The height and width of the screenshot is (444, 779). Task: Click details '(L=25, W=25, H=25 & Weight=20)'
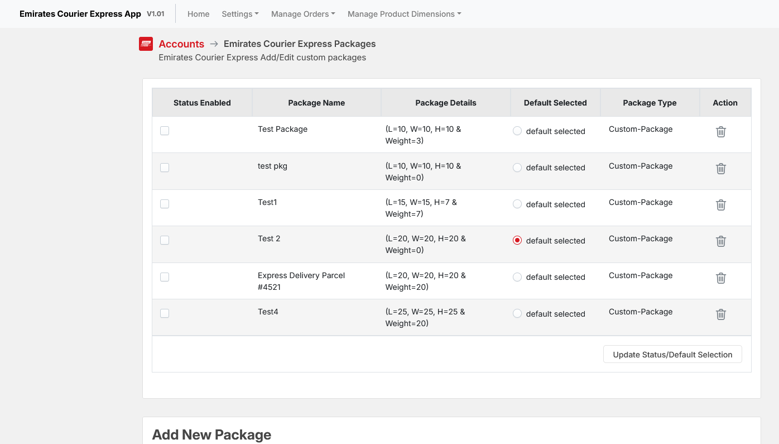(425, 317)
